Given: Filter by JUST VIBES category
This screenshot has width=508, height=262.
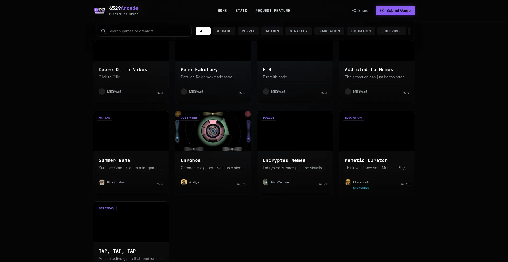Looking at the screenshot, I should click(x=391, y=31).
